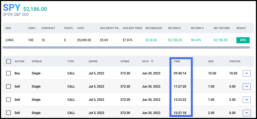Click the RESULT column header

tap(241, 28)
